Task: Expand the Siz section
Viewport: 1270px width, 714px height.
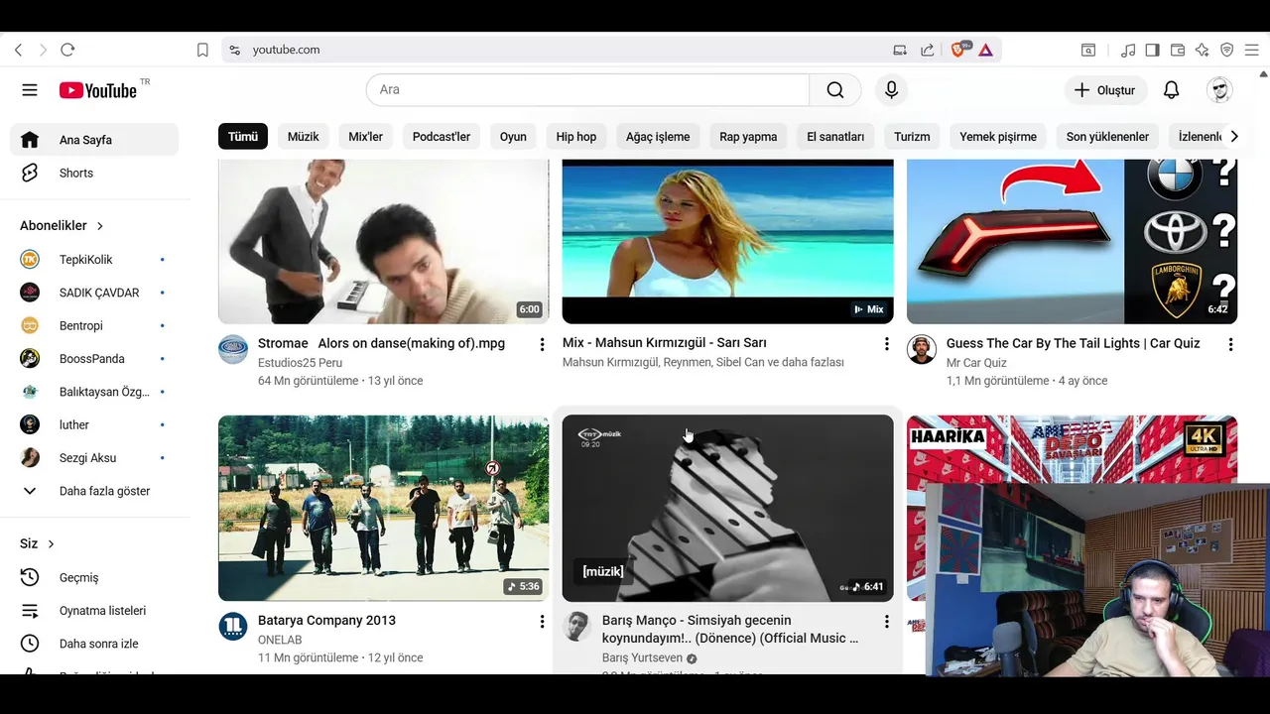Action: click(38, 544)
